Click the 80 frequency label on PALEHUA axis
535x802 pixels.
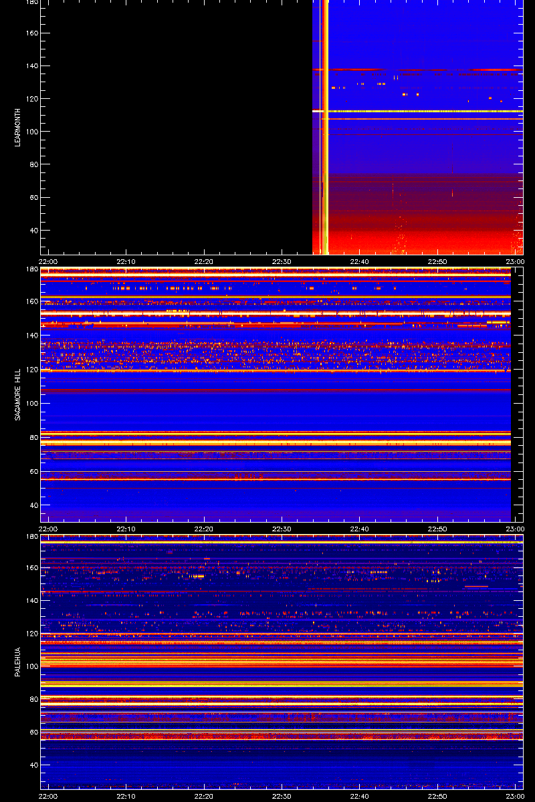[35, 699]
